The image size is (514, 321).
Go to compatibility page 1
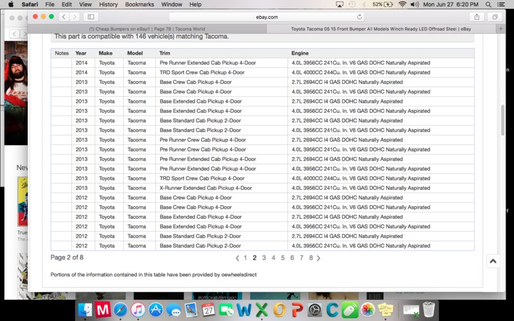[x=245, y=258]
